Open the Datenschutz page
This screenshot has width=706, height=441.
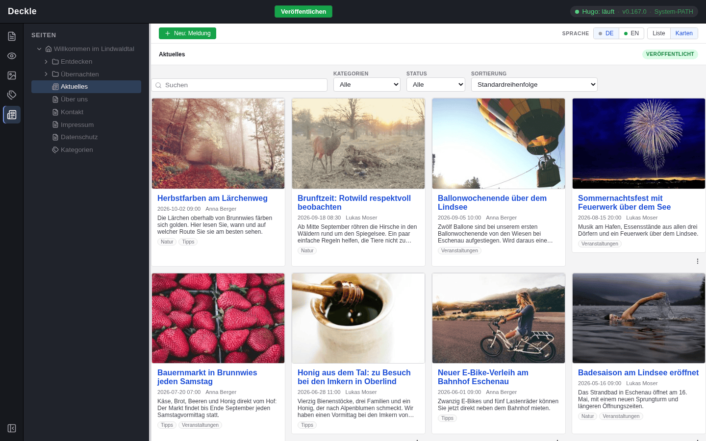pyautogui.click(x=86, y=137)
